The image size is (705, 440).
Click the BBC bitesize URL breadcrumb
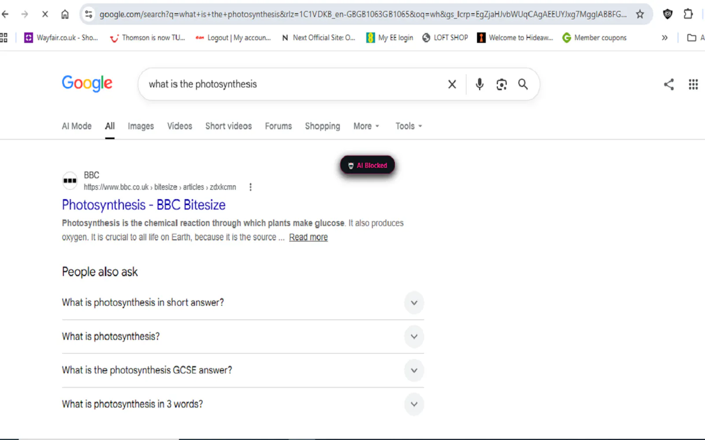pyautogui.click(x=160, y=187)
